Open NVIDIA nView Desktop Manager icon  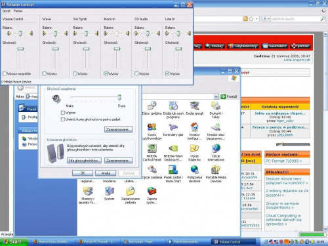(173, 148)
